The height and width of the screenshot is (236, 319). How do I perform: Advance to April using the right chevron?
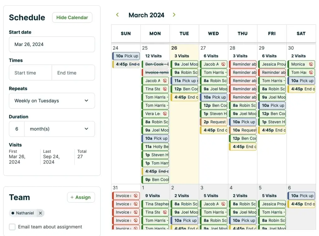[x=174, y=15]
